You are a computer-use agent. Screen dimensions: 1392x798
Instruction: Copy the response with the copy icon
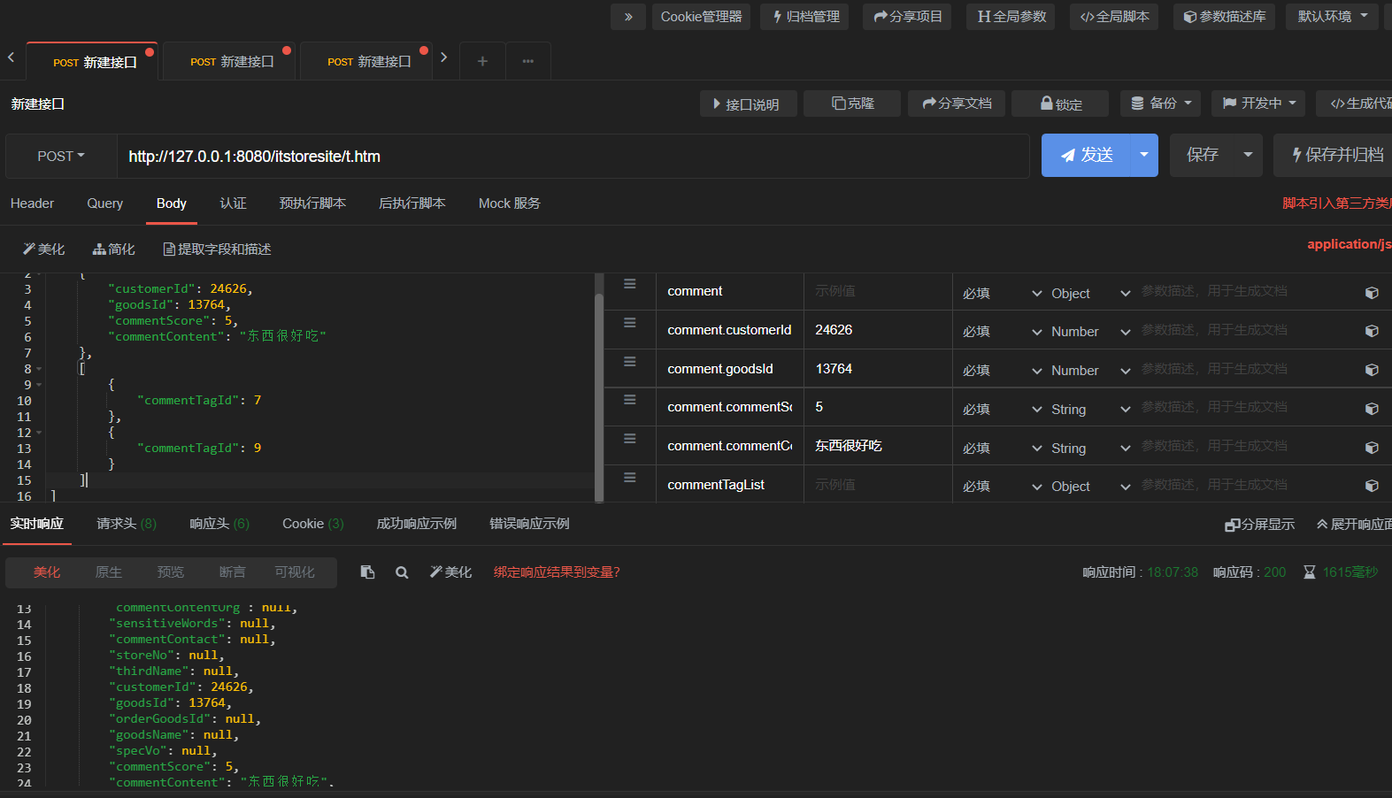tap(368, 572)
